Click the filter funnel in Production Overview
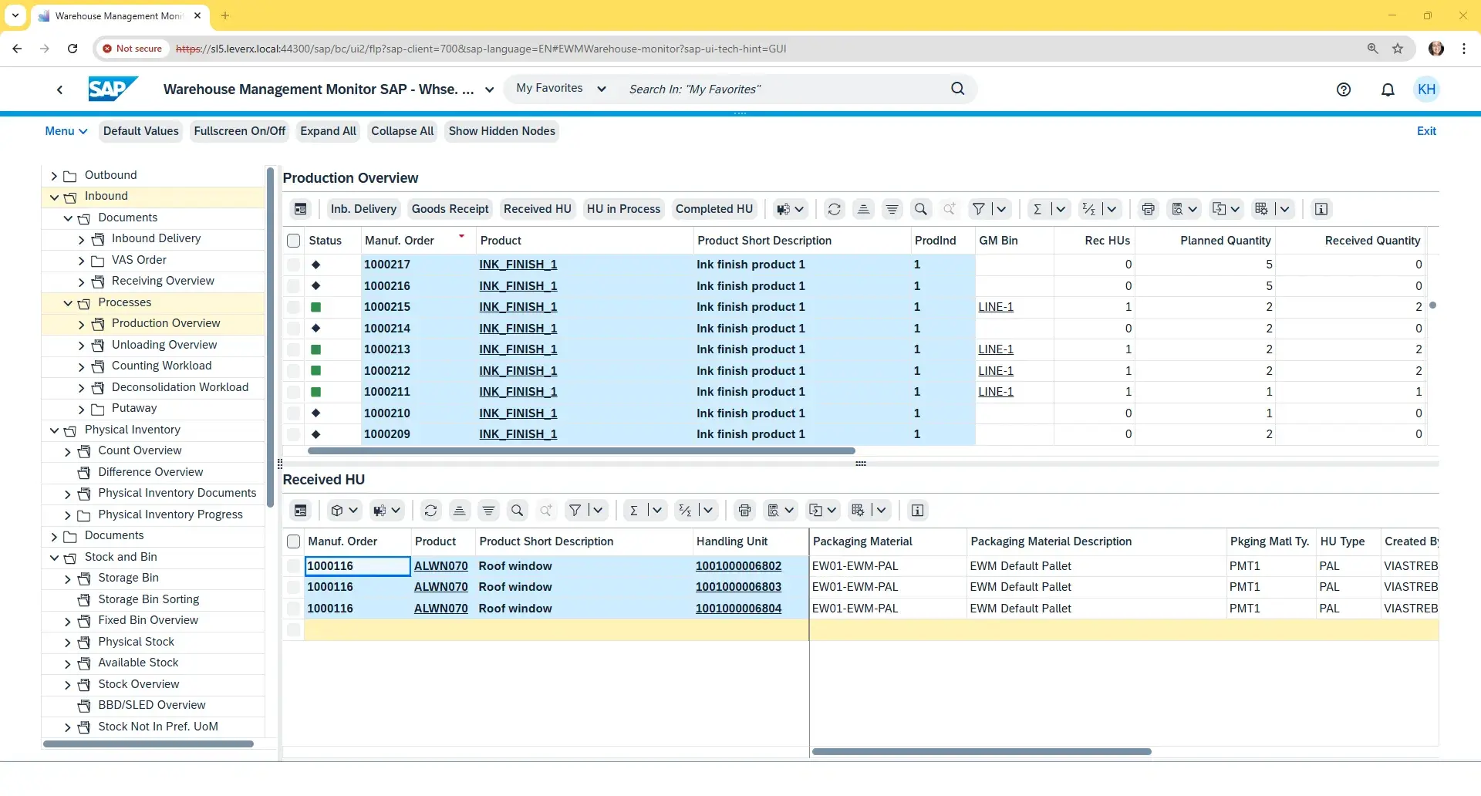The height and width of the screenshot is (796, 1481). click(x=978, y=209)
